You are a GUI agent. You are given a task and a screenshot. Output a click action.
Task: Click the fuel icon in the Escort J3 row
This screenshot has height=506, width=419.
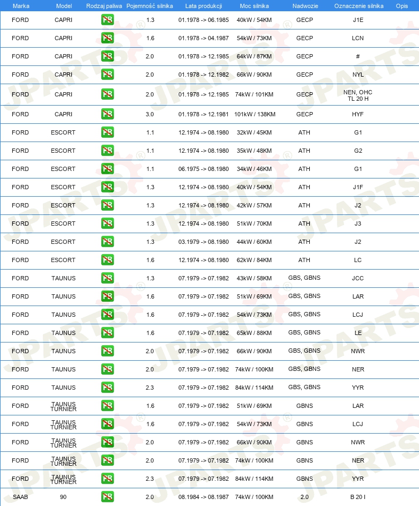(107, 224)
